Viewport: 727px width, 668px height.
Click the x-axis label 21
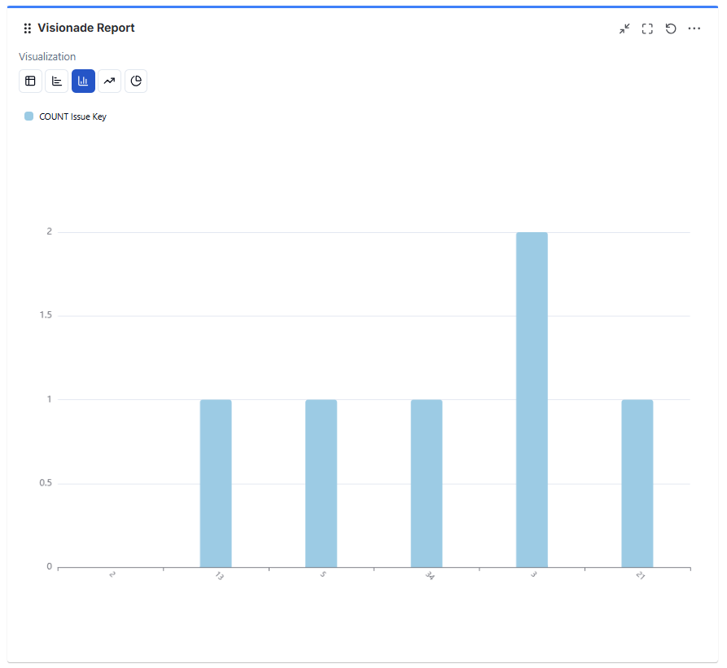pyautogui.click(x=641, y=576)
